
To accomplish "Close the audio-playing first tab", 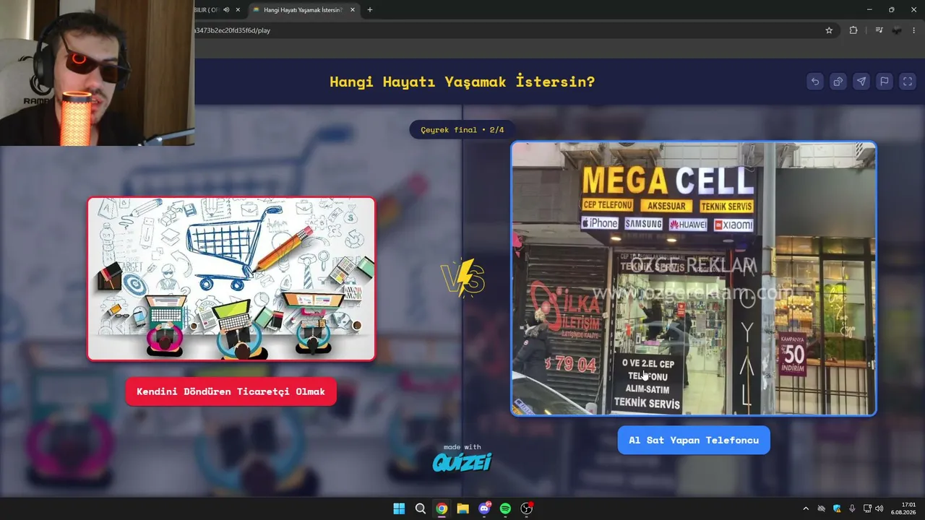I will [x=238, y=10].
